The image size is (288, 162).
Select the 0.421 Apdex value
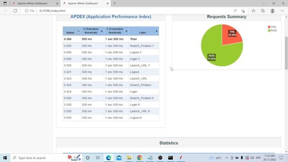click(x=67, y=72)
